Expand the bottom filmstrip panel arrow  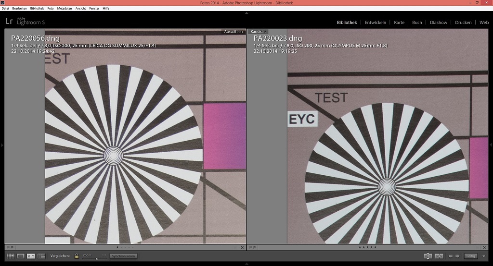click(246, 264)
